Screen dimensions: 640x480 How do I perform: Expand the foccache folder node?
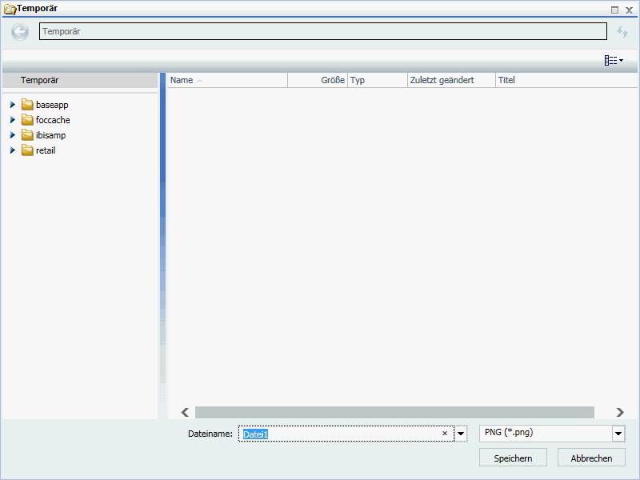point(13,120)
